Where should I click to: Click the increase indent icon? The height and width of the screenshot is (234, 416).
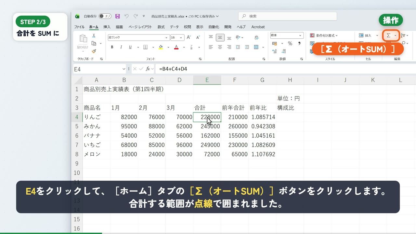247,47
